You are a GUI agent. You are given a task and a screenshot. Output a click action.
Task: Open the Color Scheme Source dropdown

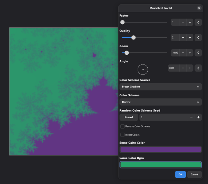[x=160, y=87]
